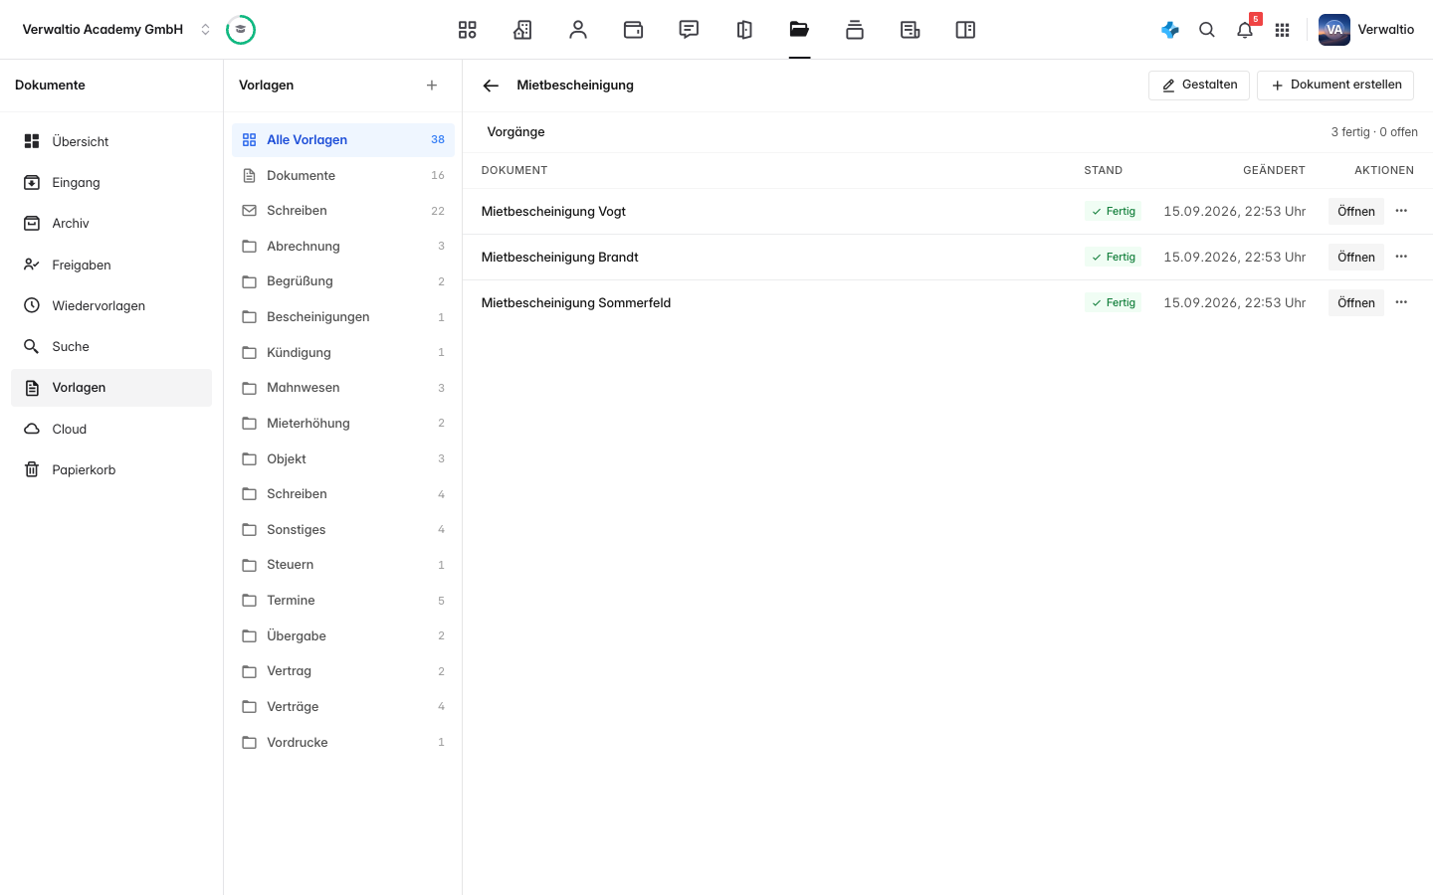Open more actions for Mietbescheinigung Sommerfeld
The image size is (1433, 895).
pos(1401,302)
